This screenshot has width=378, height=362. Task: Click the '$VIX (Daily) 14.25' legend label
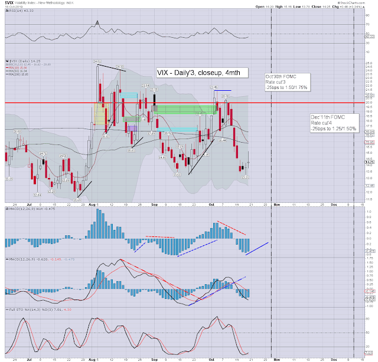[x=25, y=61]
